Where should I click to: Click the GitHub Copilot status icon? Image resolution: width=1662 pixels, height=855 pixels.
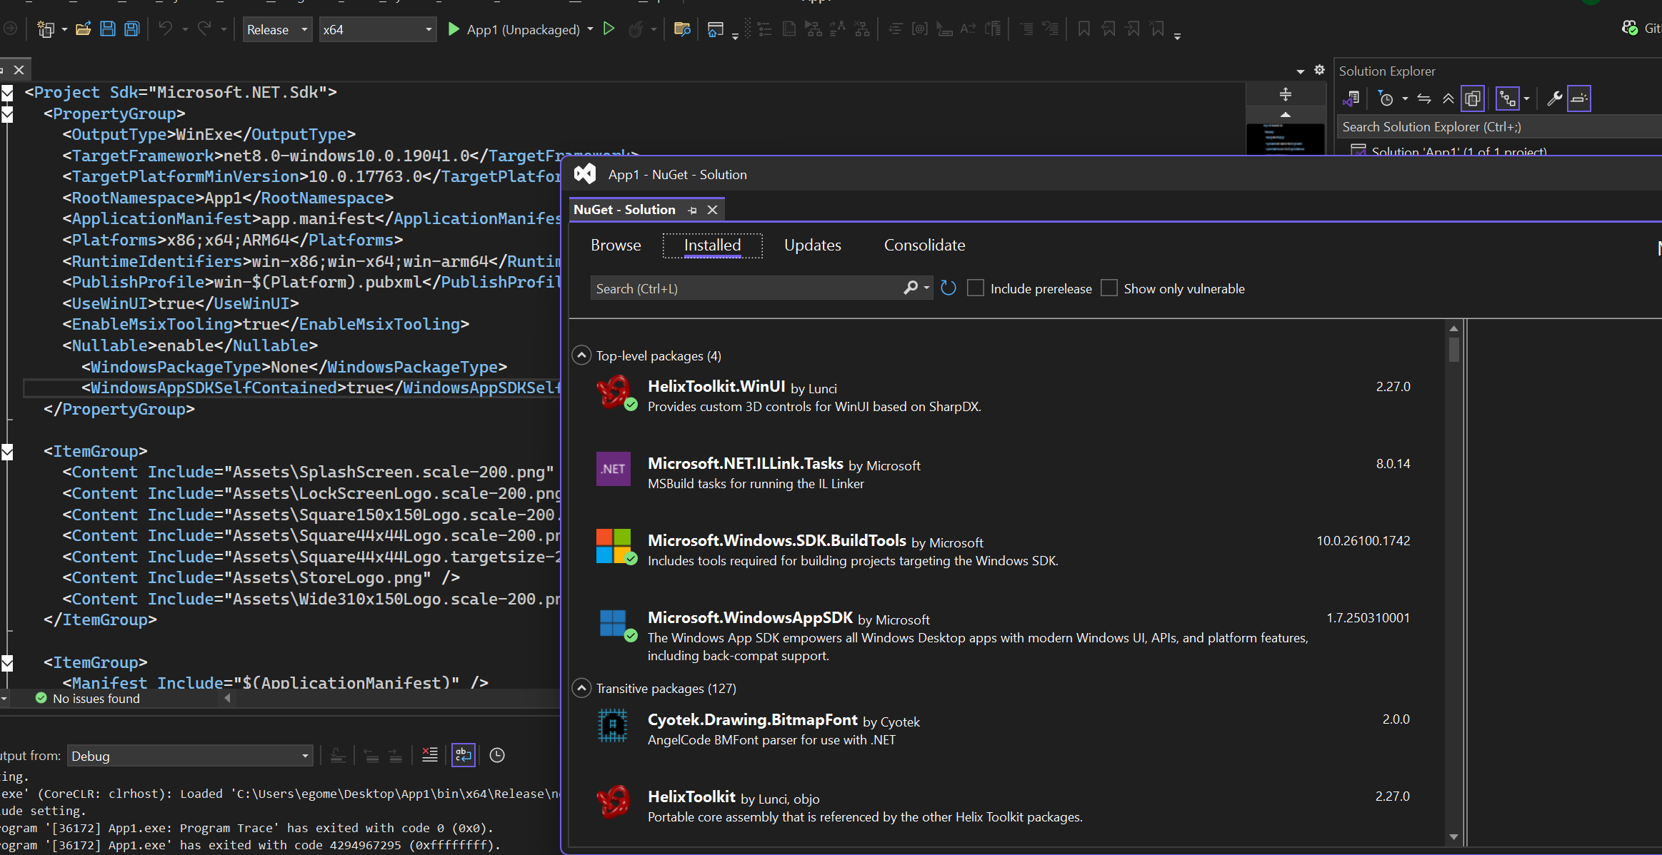1630,29
